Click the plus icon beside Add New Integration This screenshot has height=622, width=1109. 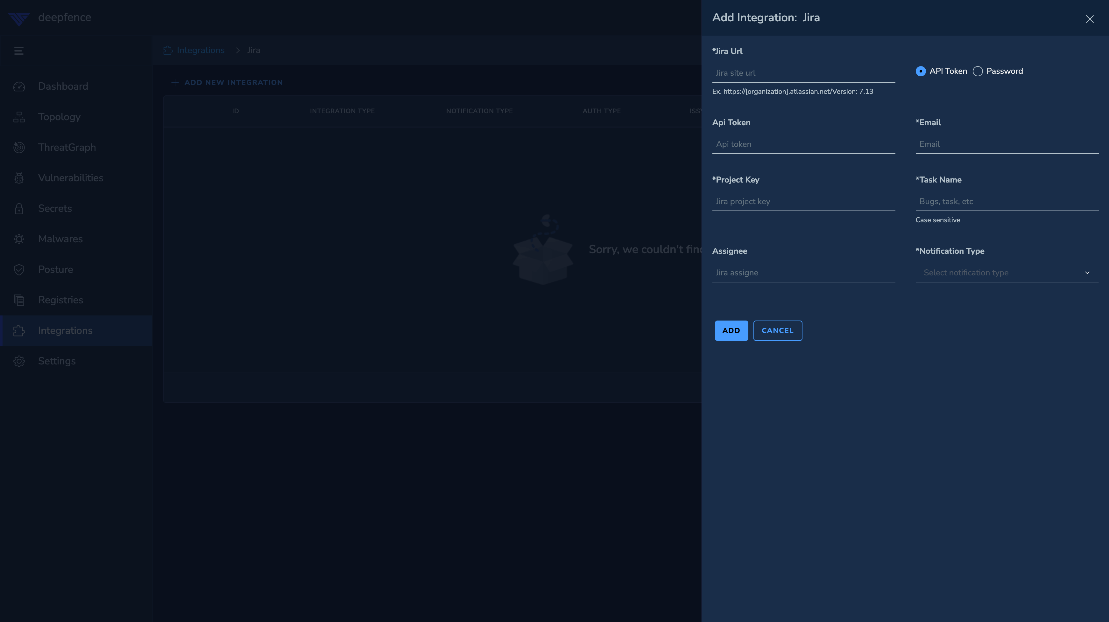[175, 83]
